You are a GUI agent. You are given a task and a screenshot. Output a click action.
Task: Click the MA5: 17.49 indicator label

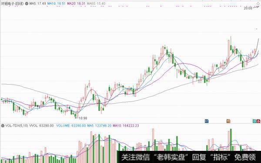[37, 3]
